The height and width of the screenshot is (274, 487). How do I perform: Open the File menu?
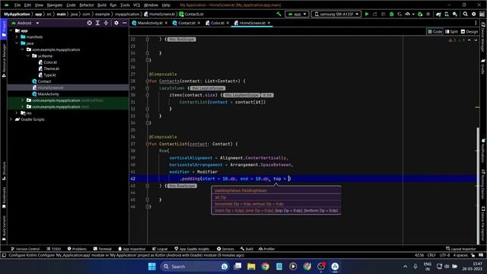[18, 5]
